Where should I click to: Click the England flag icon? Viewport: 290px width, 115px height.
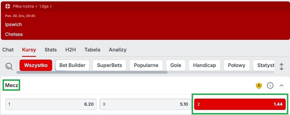[8, 6]
